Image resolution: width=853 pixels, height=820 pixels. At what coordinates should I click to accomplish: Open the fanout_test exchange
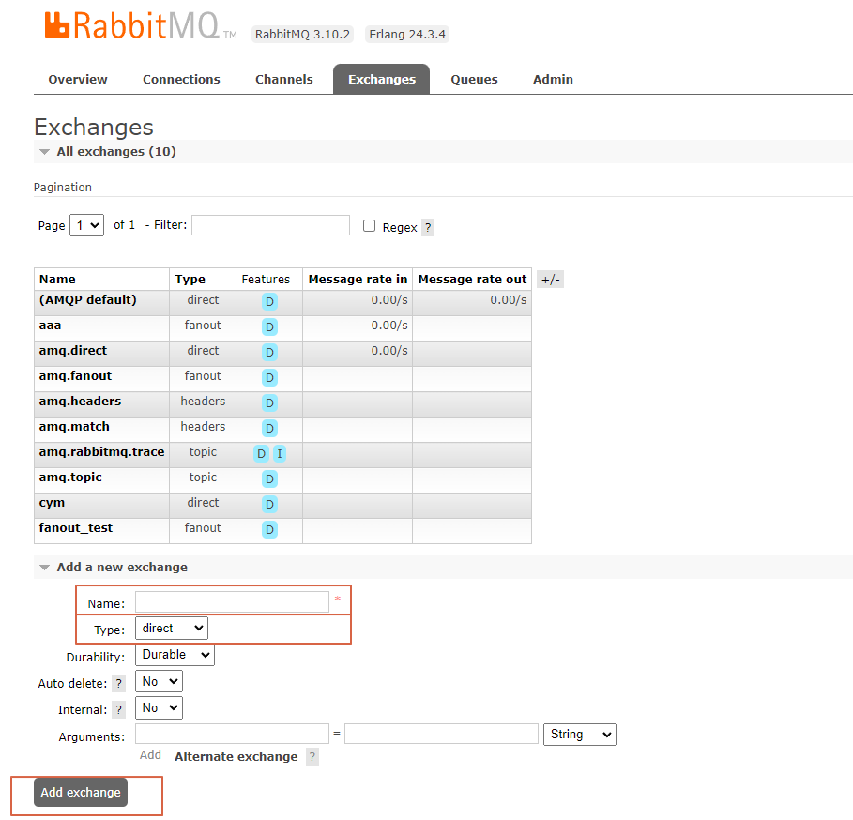click(x=76, y=528)
